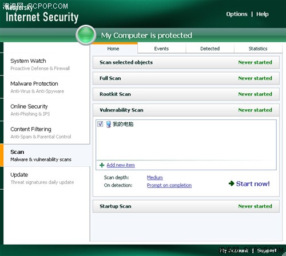This screenshot has height=256, width=286.
Task: Collapse the Vulnerability Scan section
Action: (x=186, y=110)
